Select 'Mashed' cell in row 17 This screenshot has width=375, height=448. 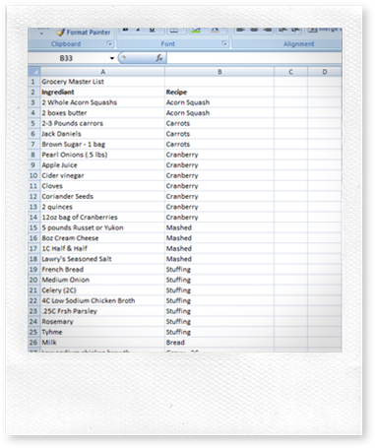[x=219, y=249]
